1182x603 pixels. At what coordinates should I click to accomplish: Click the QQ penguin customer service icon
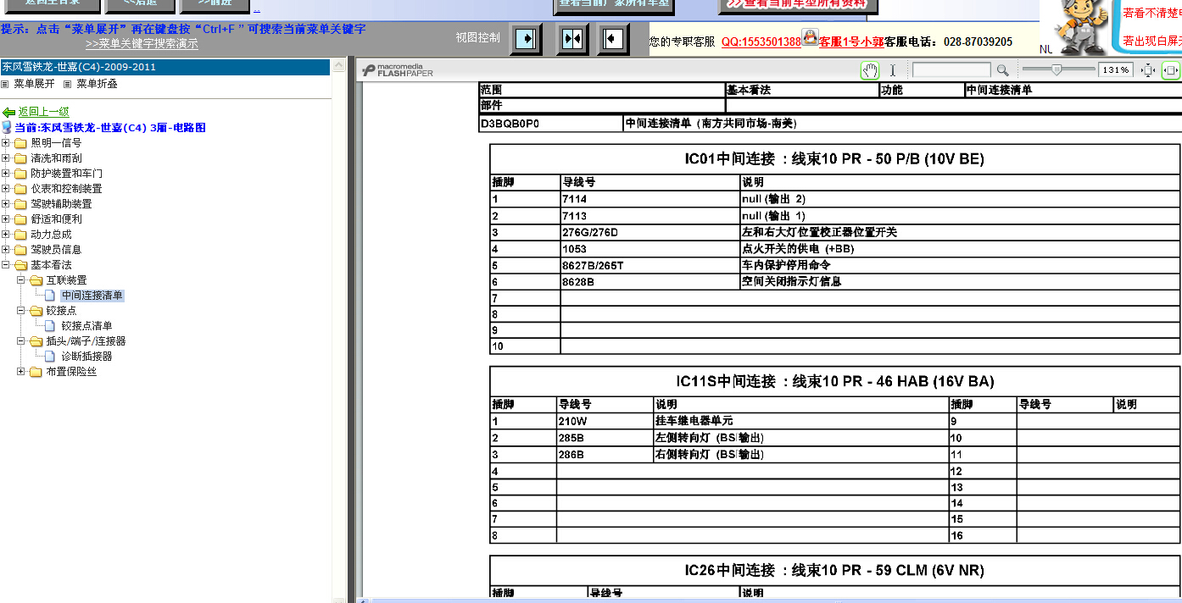pos(811,38)
